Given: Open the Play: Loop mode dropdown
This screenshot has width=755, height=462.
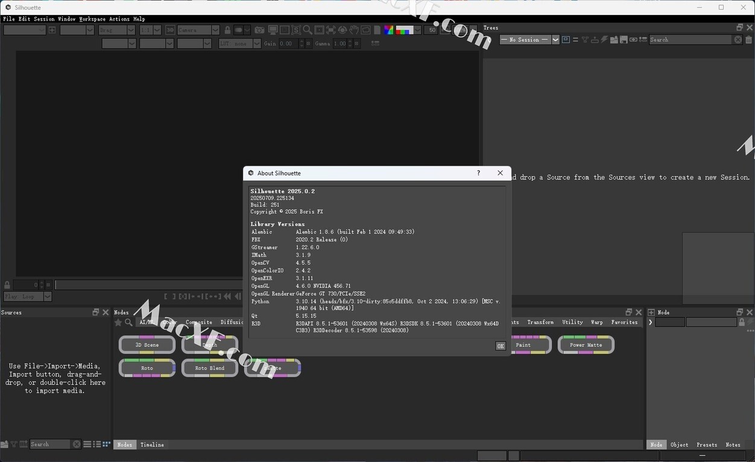Looking at the screenshot, I should tap(28, 297).
